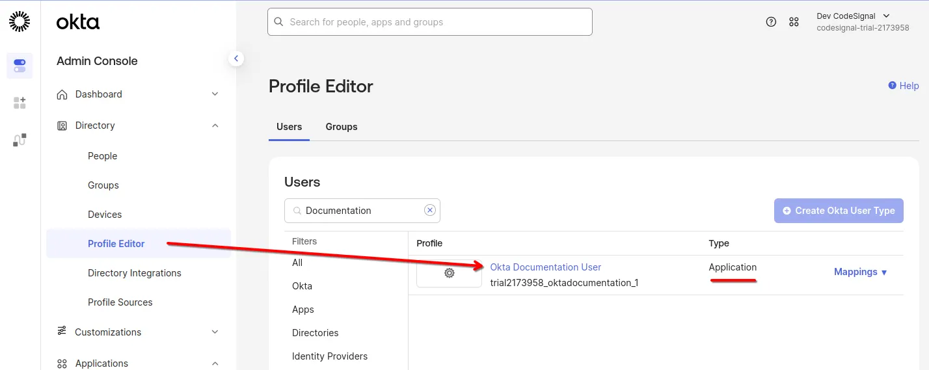
Task: Open the Okta Documentation User profile link
Action: (x=545, y=267)
